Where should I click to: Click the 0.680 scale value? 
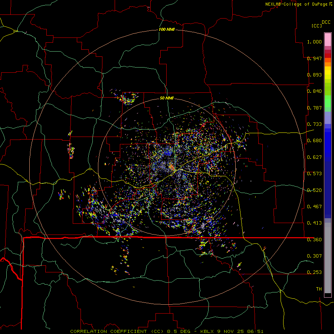point(314,141)
